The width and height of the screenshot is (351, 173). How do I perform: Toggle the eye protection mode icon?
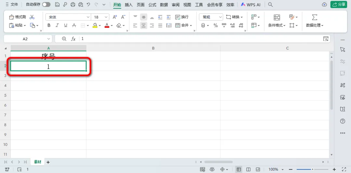pyautogui.click(x=212, y=169)
